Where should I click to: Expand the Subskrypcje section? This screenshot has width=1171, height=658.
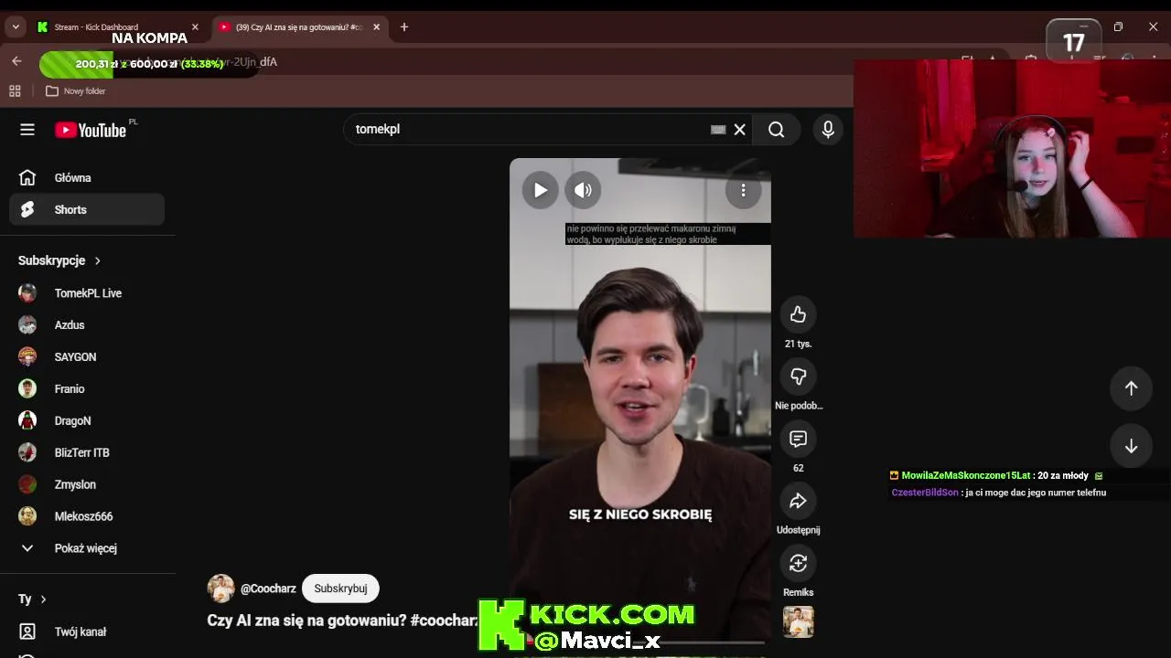point(60,260)
